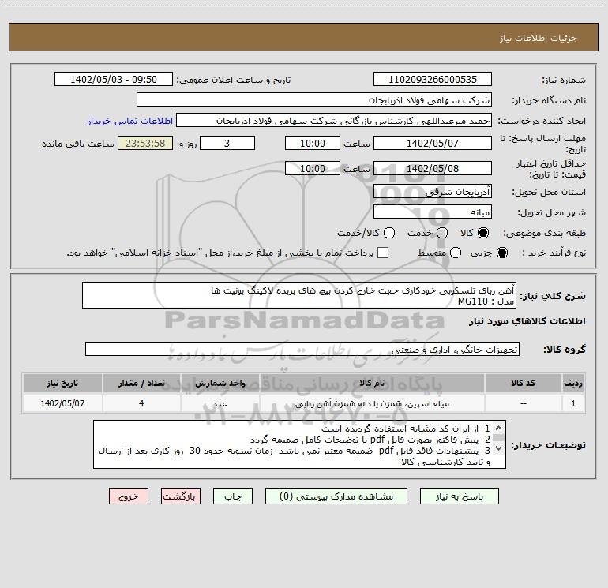This screenshot has width=608, height=588.
Task: Click the request creator field حمید میرعبداللهی
Action: (x=334, y=121)
